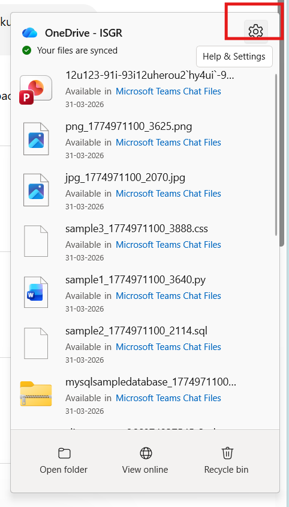This screenshot has height=507, width=289.
Task: Click file name jpg_1774971100_2070.jpg
Action: tap(125, 177)
